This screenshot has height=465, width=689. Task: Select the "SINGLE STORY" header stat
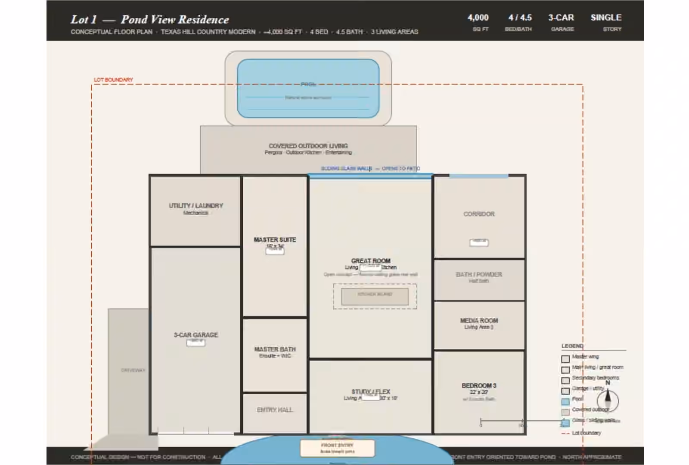pyautogui.click(x=606, y=22)
